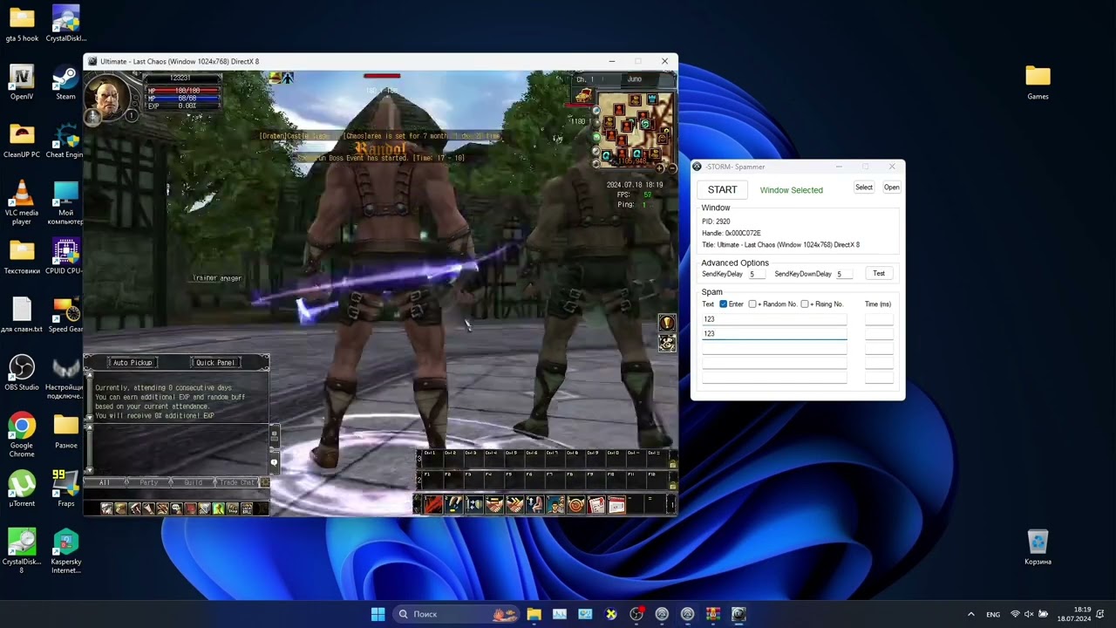This screenshot has width=1116, height=628.
Task: Open the Fraps desktop shortcut
Action: click(x=65, y=490)
